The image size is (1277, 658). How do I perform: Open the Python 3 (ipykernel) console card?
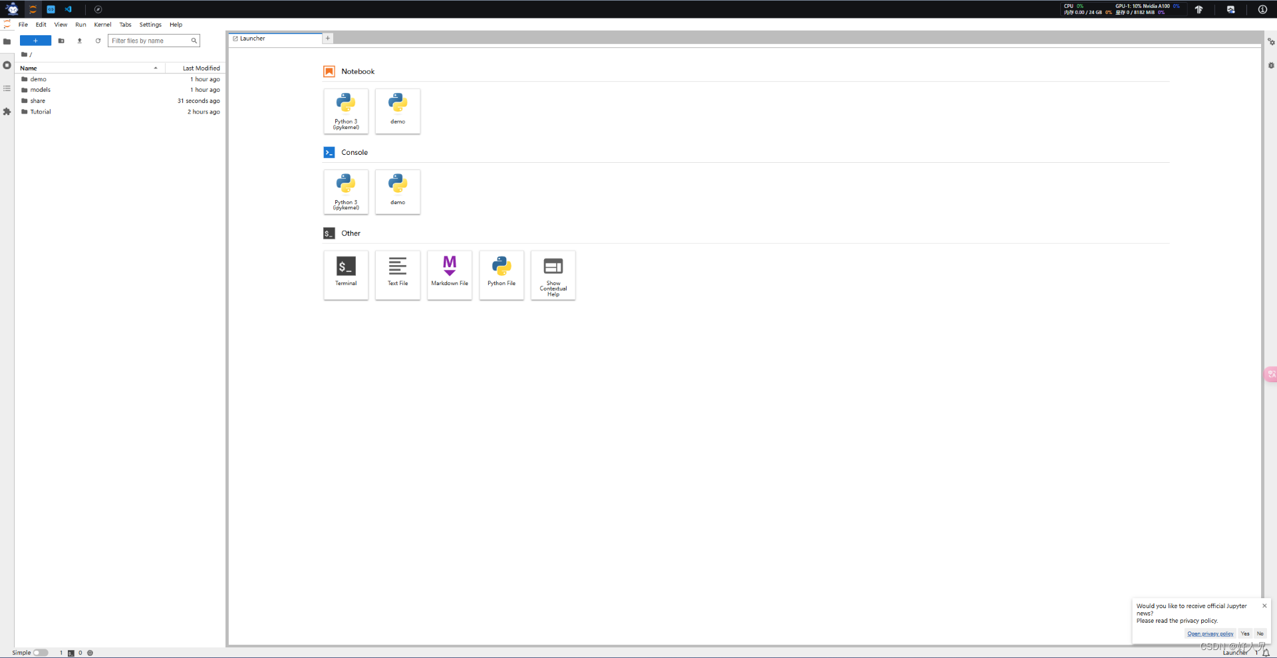tap(346, 192)
